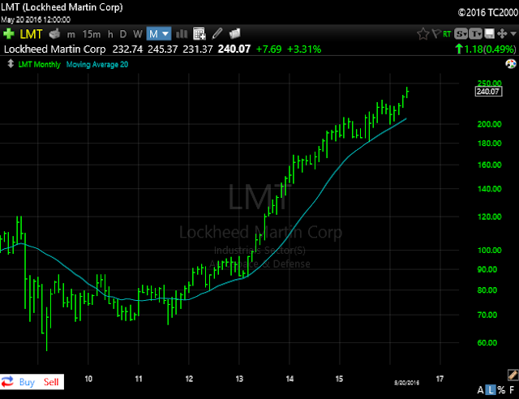The width and height of the screenshot is (519, 399).
Task: Click the year 10 time axis label
Action: point(88,379)
